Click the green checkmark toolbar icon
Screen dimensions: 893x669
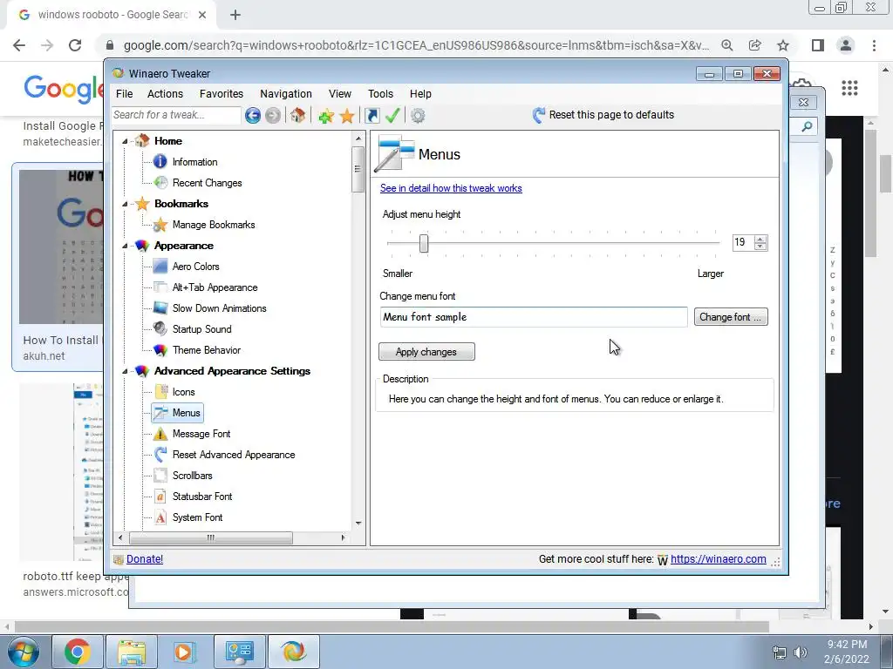[x=392, y=116]
